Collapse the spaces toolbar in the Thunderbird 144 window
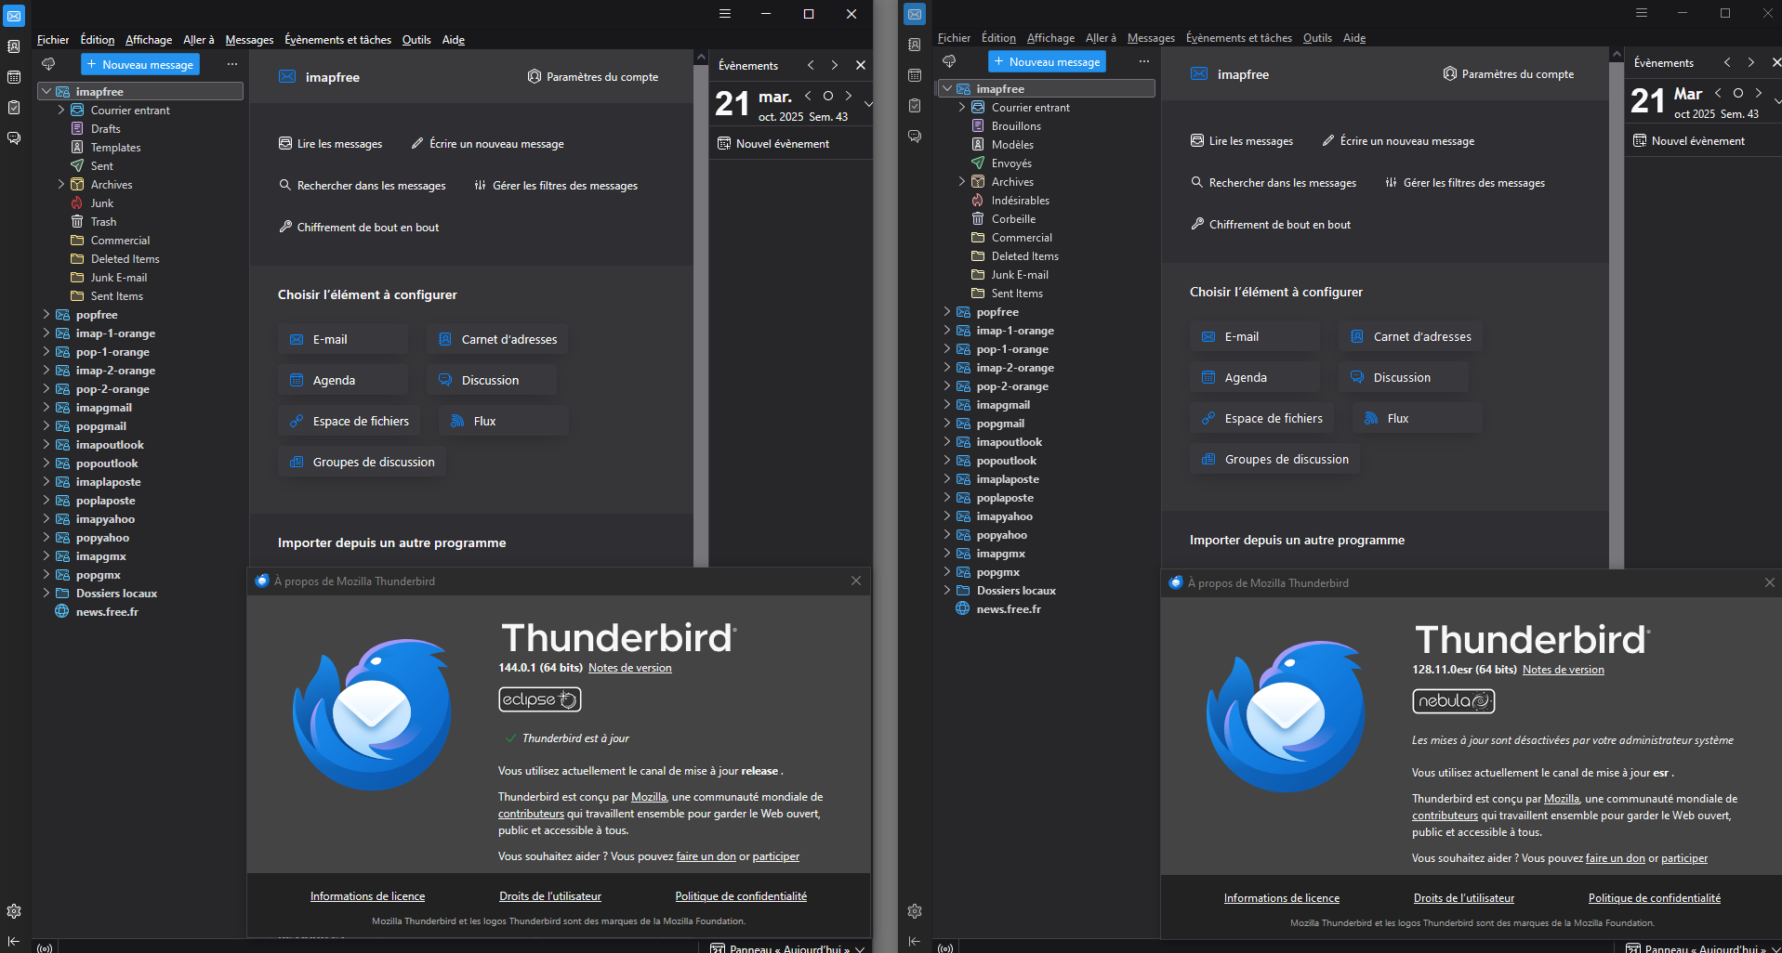This screenshot has height=953, width=1782. pyautogui.click(x=14, y=941)
